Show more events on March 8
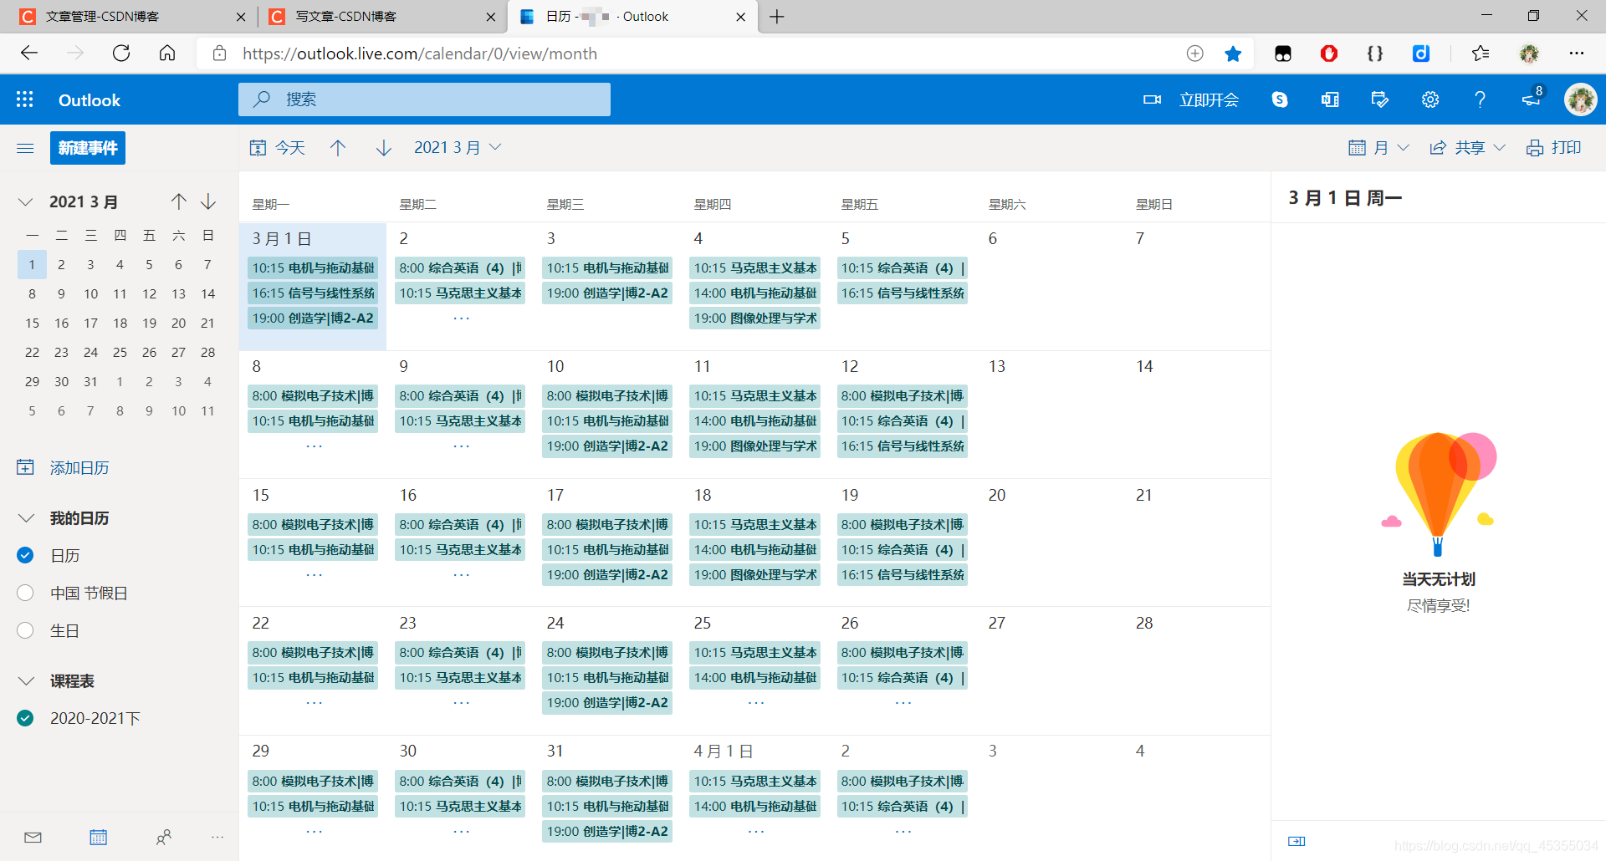 point(314,446)
